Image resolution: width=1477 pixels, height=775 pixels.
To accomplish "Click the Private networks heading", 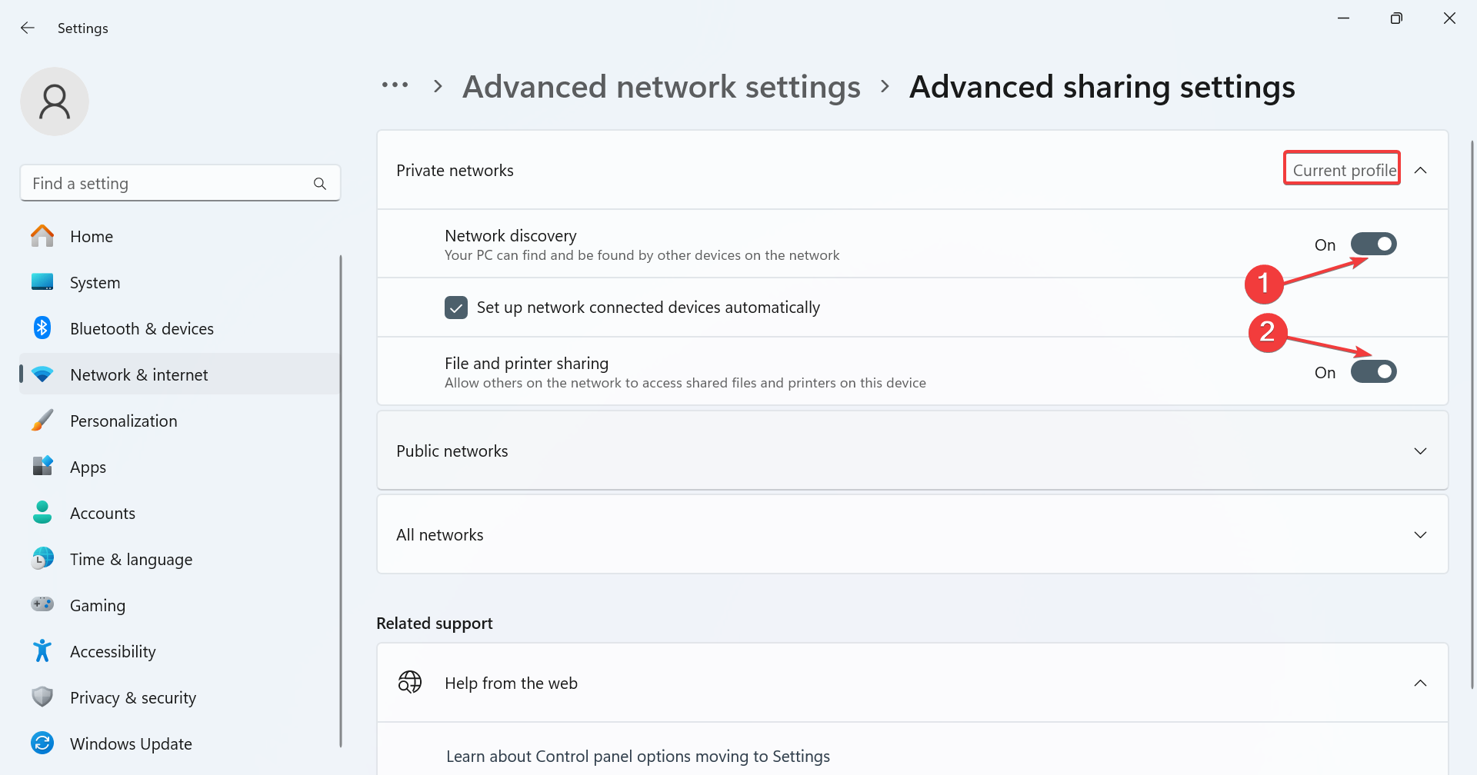I will click(x=455, y=170).
